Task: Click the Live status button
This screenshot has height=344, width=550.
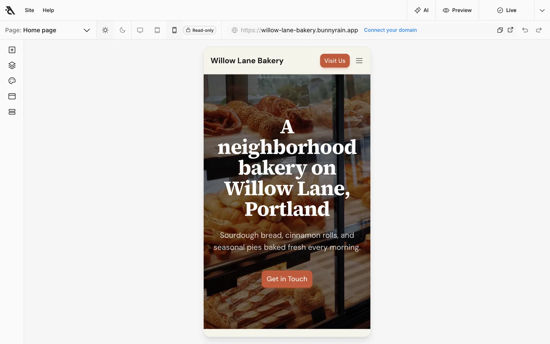Action: click(507, 10)
